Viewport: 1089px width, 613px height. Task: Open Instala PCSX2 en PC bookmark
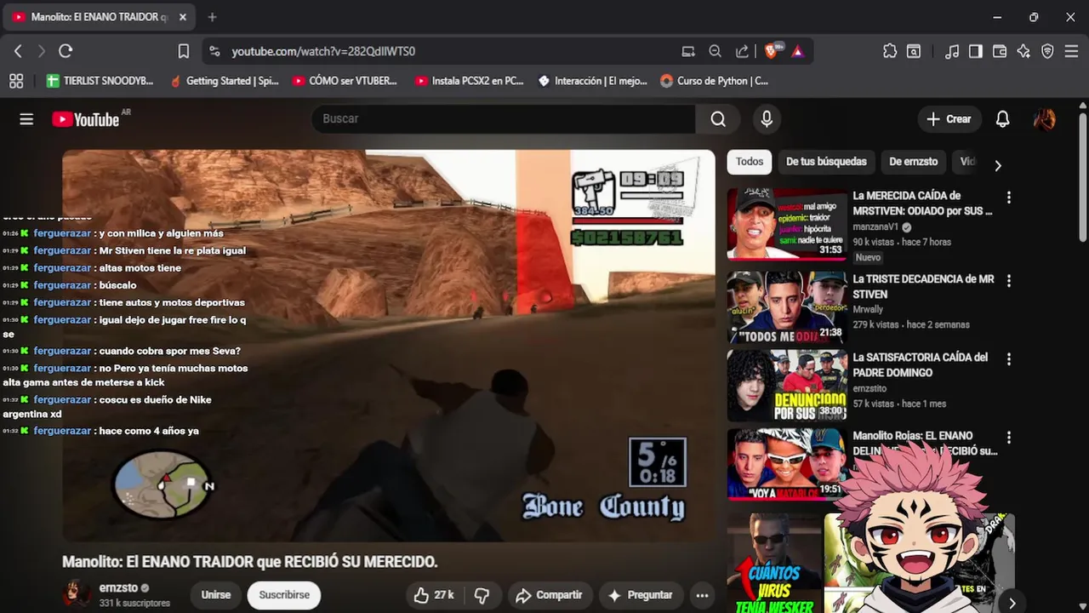469,81
